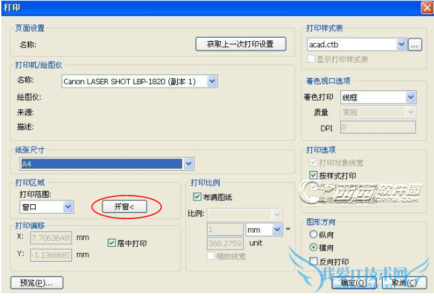
Task: Click the Y offset input field
Action: tap(51, 255)
